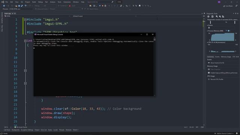Screen dimensions: 240x135
Task: Collapse the CPU graph section
Action: [207, 42]
